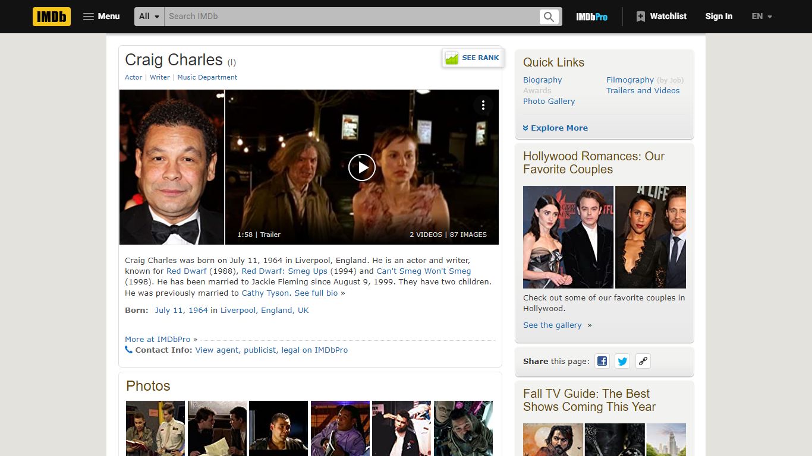The width and height of the screenshot is (812, 456).
Task: Open Trailers and Videos quick link
Action: click(x=643, y=90)
